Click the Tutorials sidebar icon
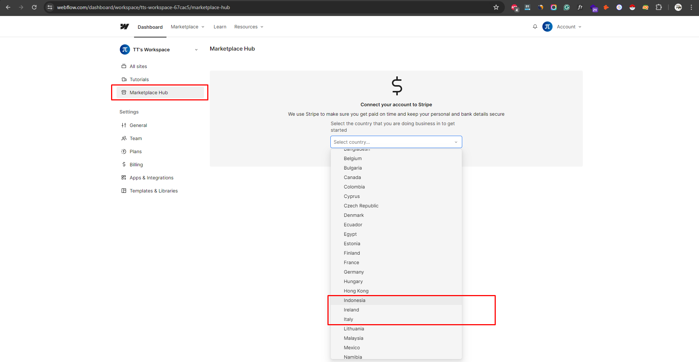The height and width of the screenshot is (362, 699). pyautogui.click(x=124, y=79)
